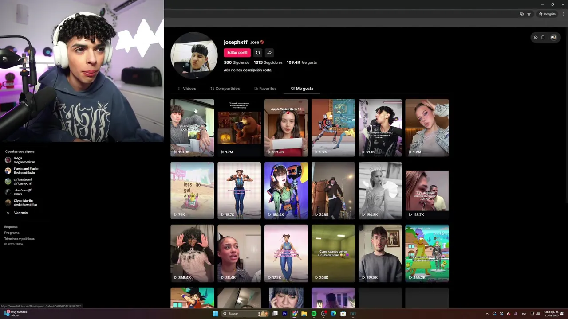Open video with 17.2K views

[286, 253]
